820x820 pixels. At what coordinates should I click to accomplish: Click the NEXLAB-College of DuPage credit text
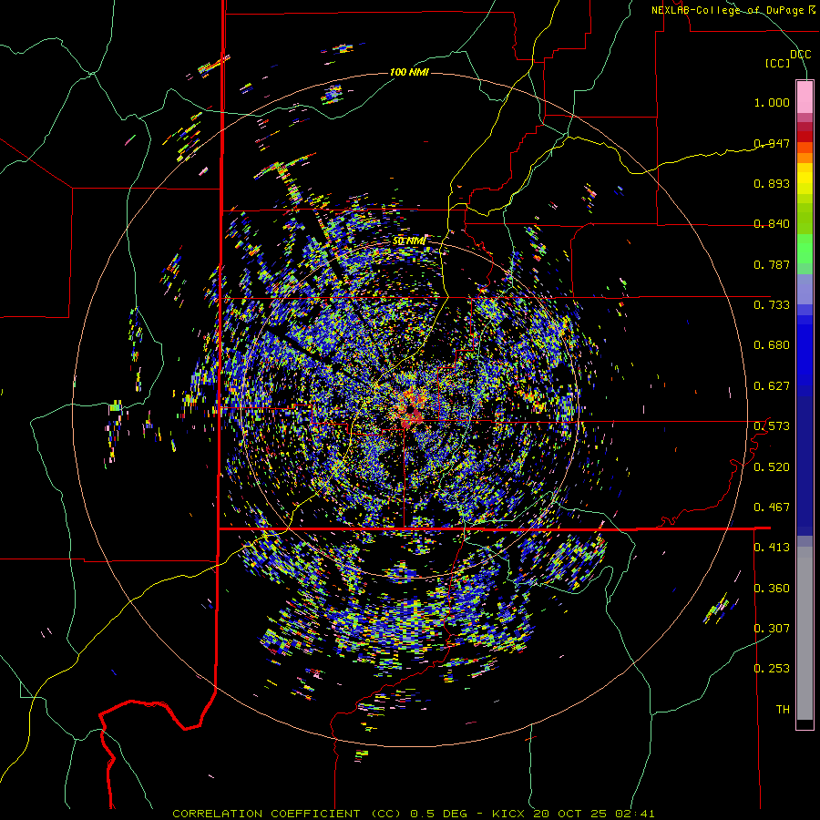[x=733, y=10]
